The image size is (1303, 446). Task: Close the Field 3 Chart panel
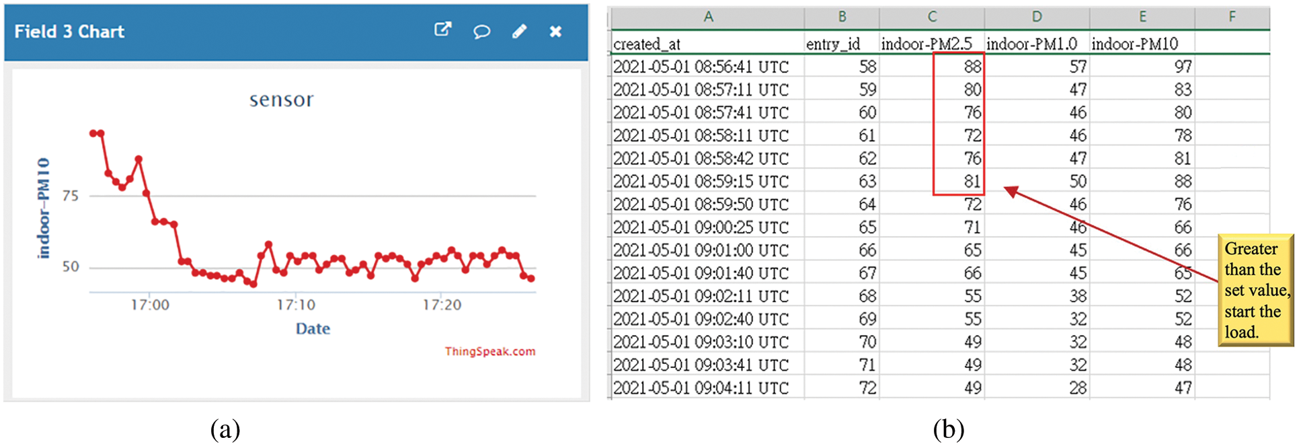pyautogui.click(x=555, y=31)
